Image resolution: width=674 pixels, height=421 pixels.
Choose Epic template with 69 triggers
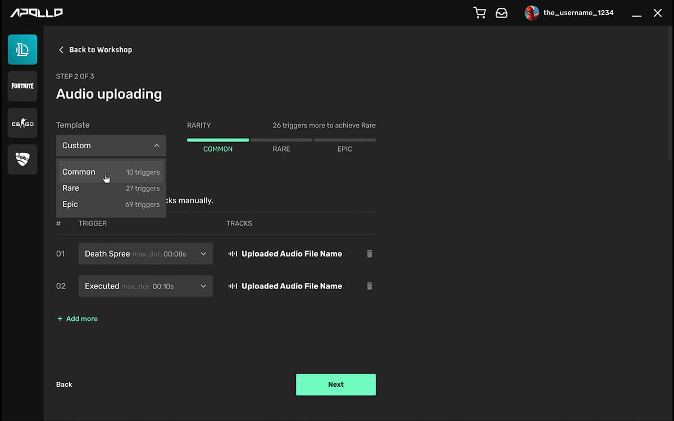point(111,204)
